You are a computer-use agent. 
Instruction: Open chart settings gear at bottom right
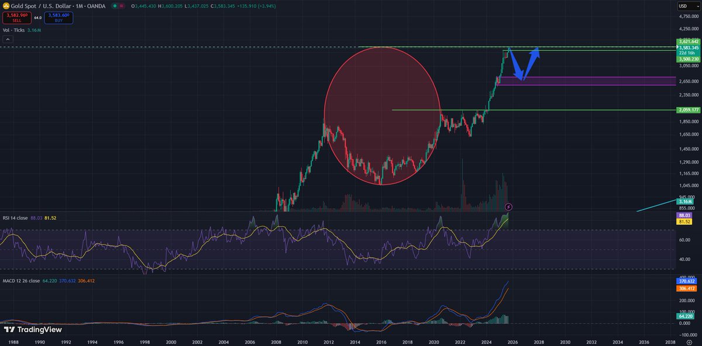click(x=689, y=342)
